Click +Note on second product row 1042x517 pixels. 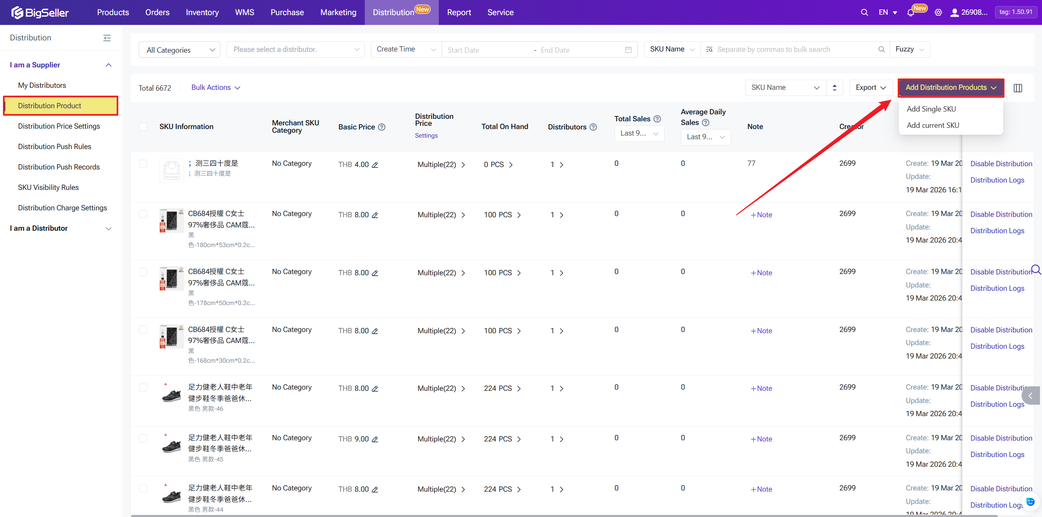(761, 215)
